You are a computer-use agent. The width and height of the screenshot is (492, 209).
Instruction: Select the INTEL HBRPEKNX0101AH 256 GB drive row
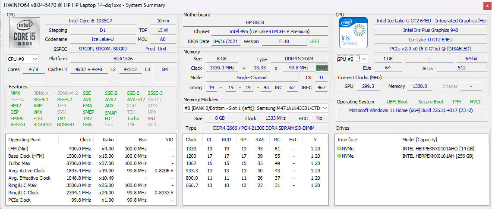point(412,156)
